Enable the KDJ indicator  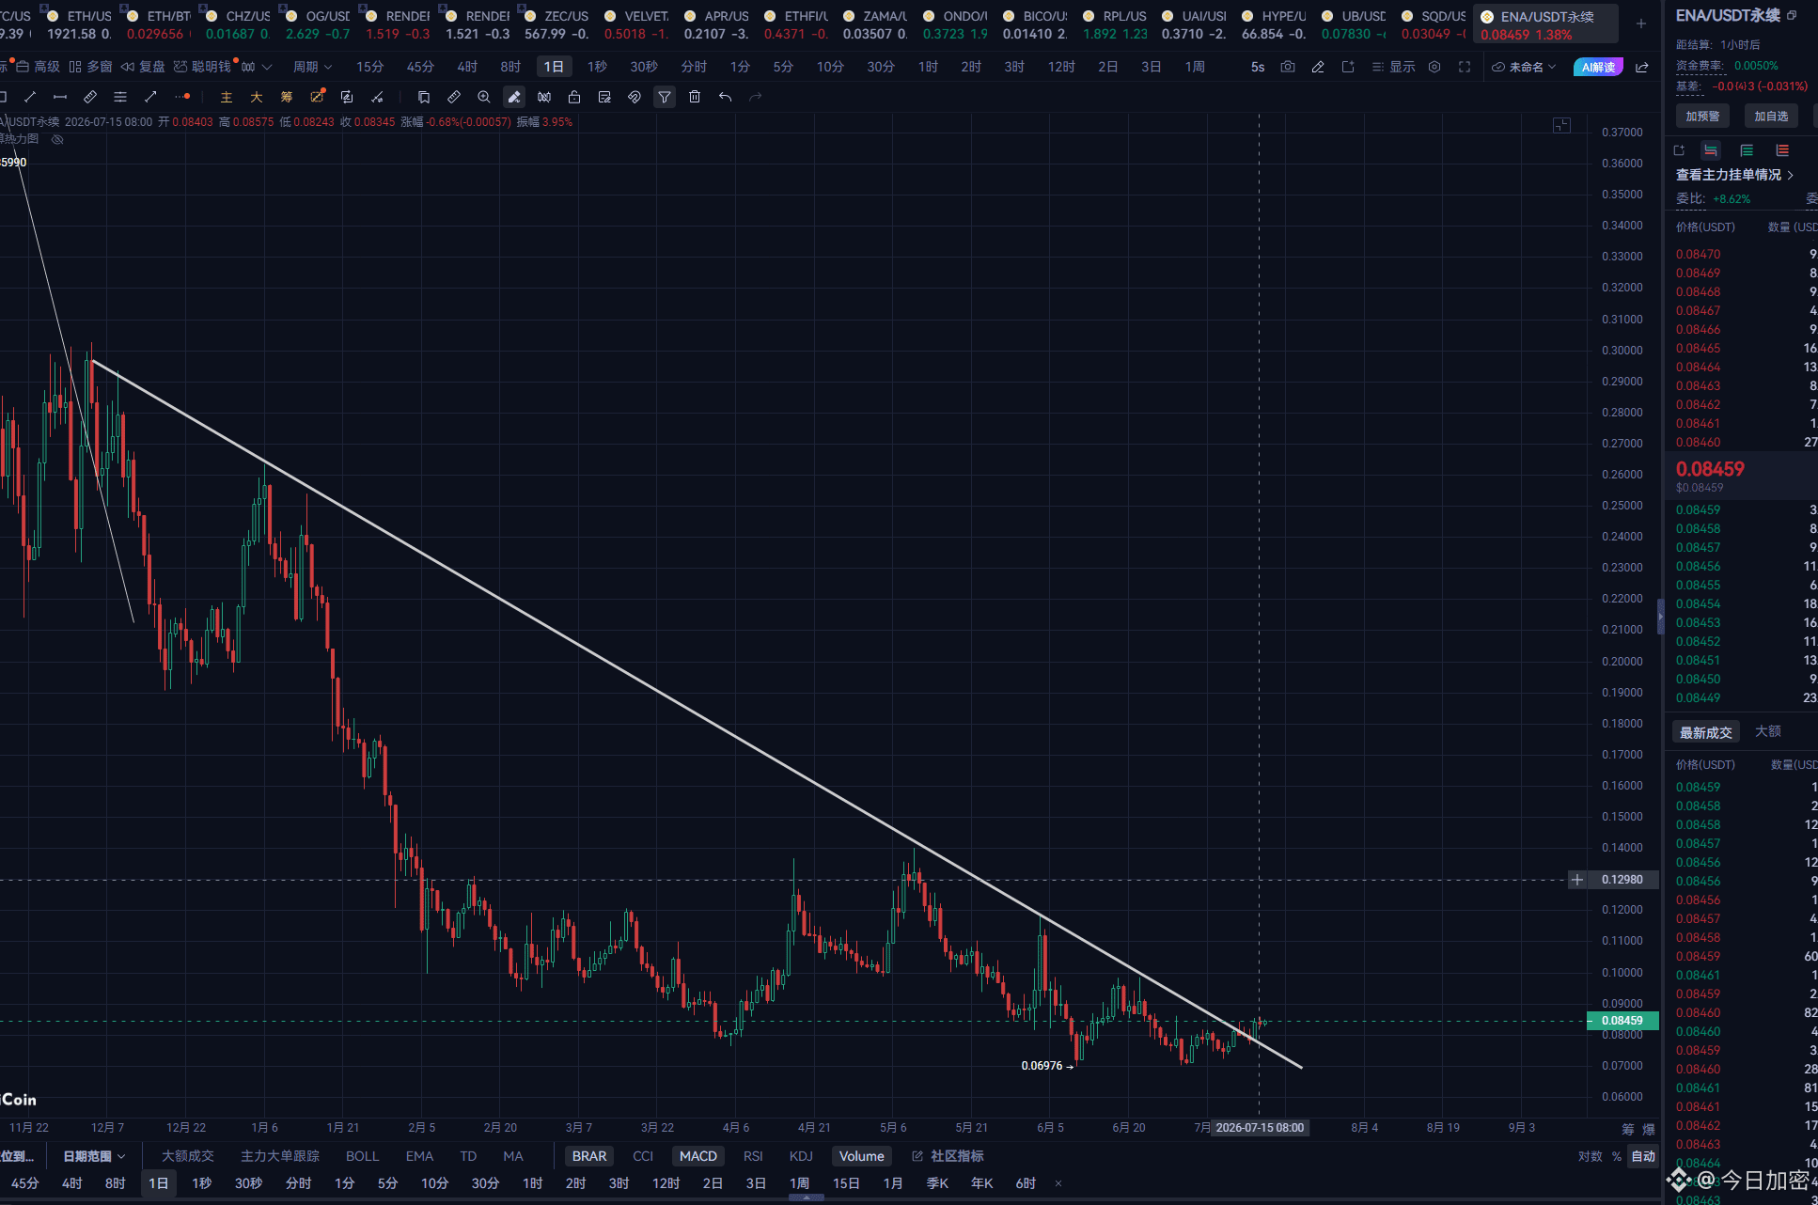point(801,1156)
